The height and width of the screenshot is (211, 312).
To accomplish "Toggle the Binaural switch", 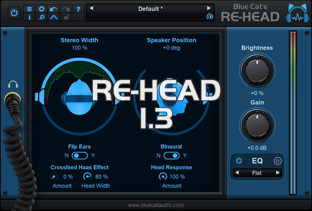I will [x=171, y=155].
